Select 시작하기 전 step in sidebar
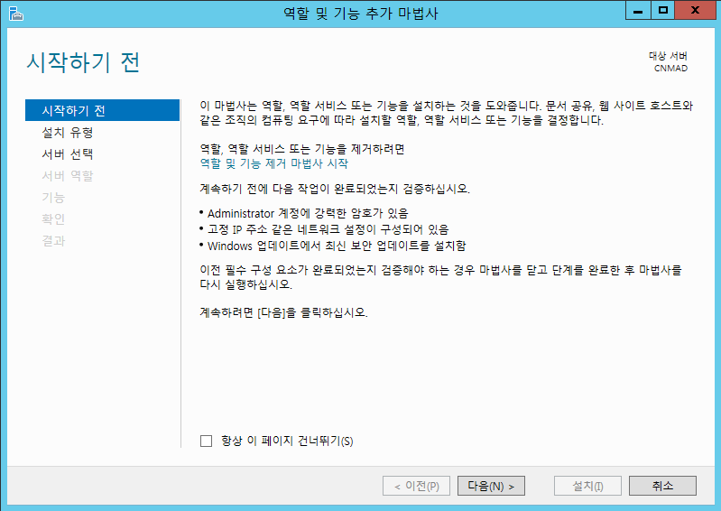This screenshot has width=721, height=511. pos(102,110)
